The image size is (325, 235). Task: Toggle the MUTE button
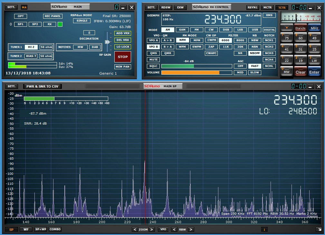click(153, 60)
